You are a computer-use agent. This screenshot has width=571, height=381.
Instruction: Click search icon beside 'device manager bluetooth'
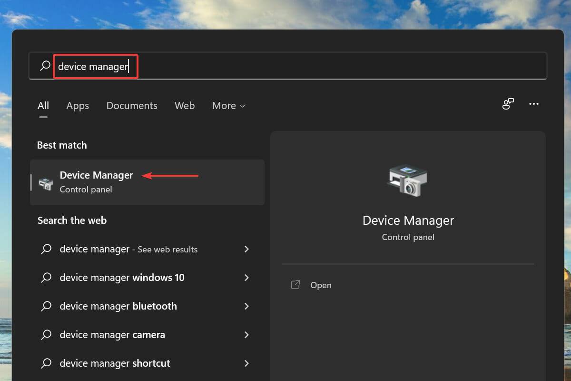point(46,306)
